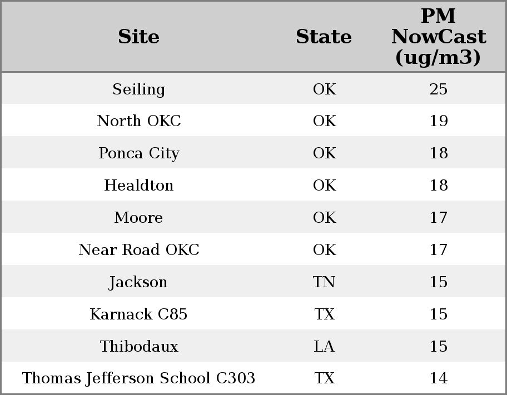Image resolution: width=507 pixels, height=395 pixels.
Task: Select the North OKC site cell
Action: tap(138, 121)
